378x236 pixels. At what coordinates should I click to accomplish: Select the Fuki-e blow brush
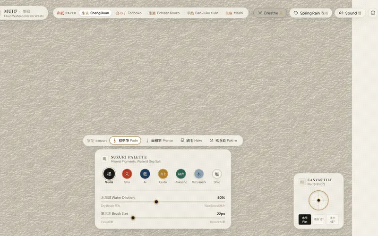click(223, 140)
